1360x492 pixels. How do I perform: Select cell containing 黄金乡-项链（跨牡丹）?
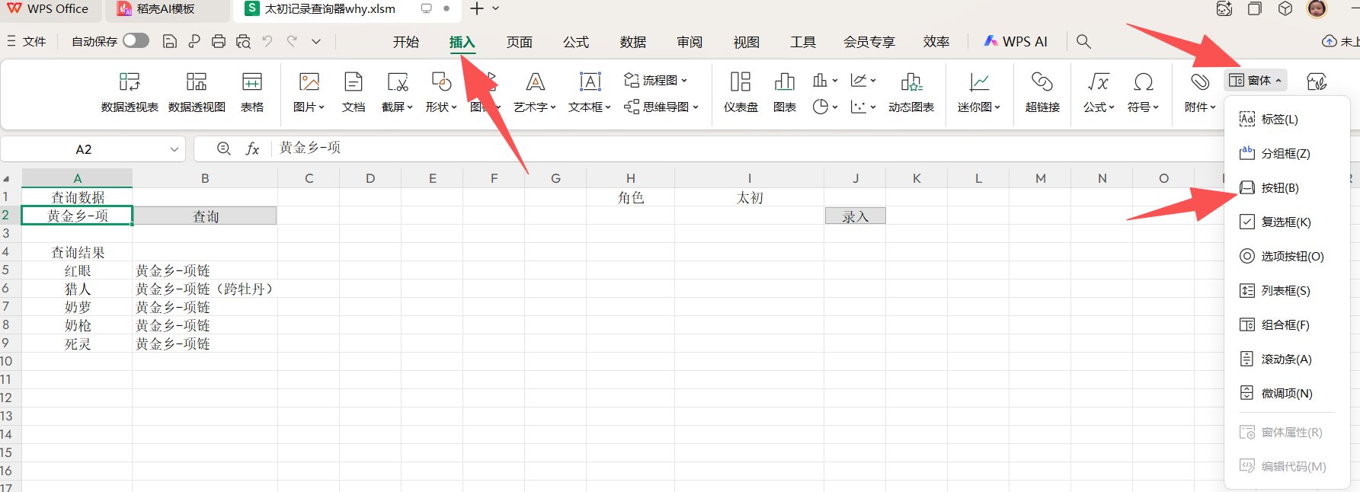(x=204, y=289)
